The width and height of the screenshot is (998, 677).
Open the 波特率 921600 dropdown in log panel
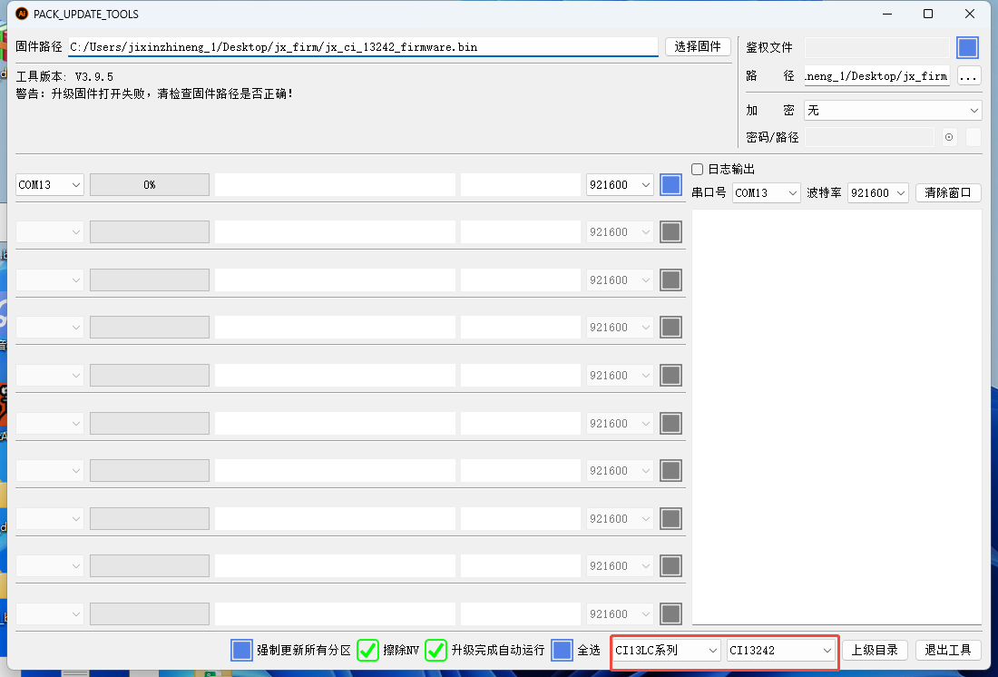point(877,193)
